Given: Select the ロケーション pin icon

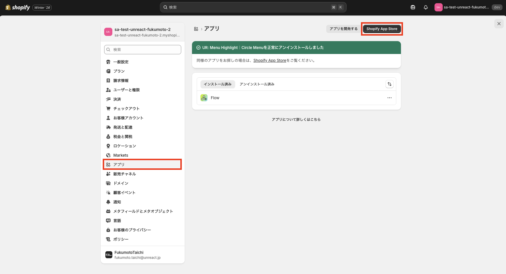Looking at the screenshot, I should tap(108, 146).
